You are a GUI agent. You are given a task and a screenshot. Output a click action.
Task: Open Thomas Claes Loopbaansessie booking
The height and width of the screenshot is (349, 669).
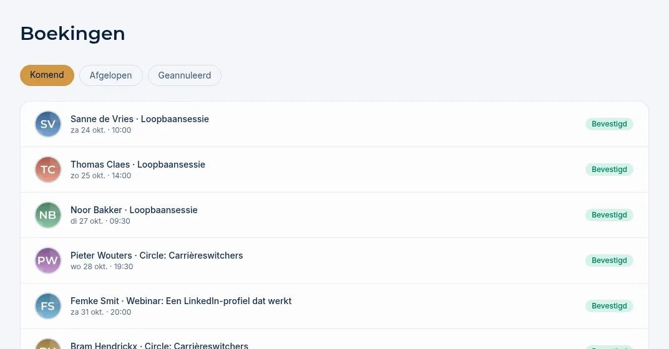(334, 170)
